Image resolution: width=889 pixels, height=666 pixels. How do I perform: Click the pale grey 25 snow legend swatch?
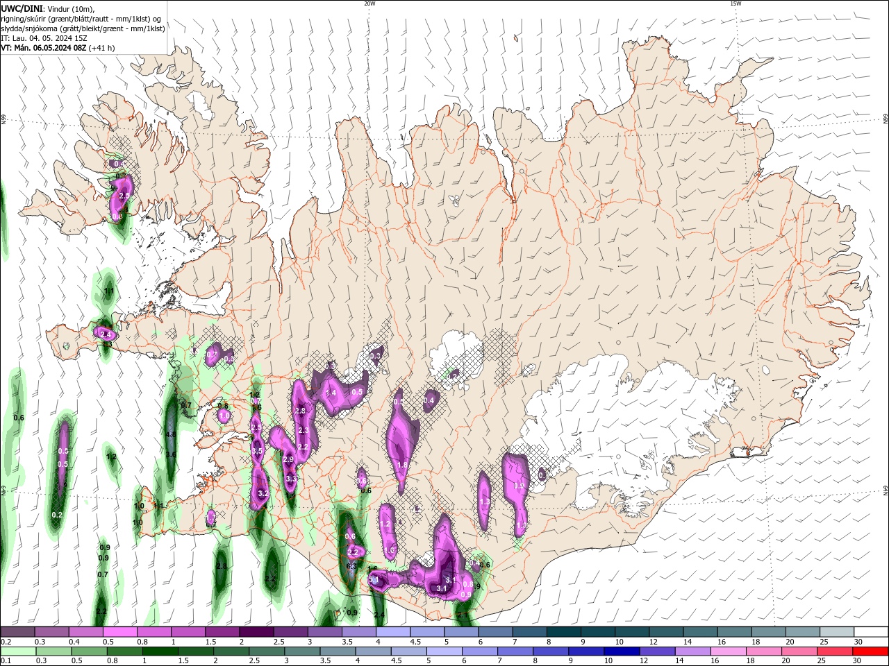(837, 632)
